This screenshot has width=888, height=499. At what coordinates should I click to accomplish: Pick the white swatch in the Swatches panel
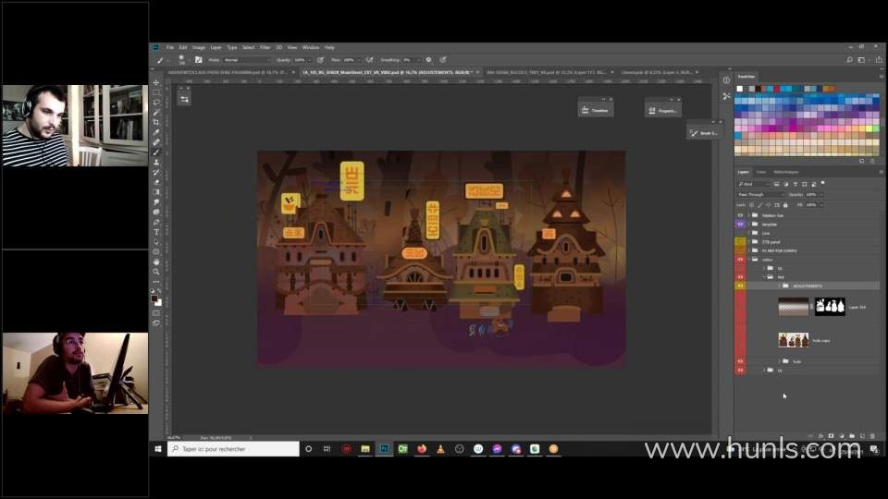point(739,89)
